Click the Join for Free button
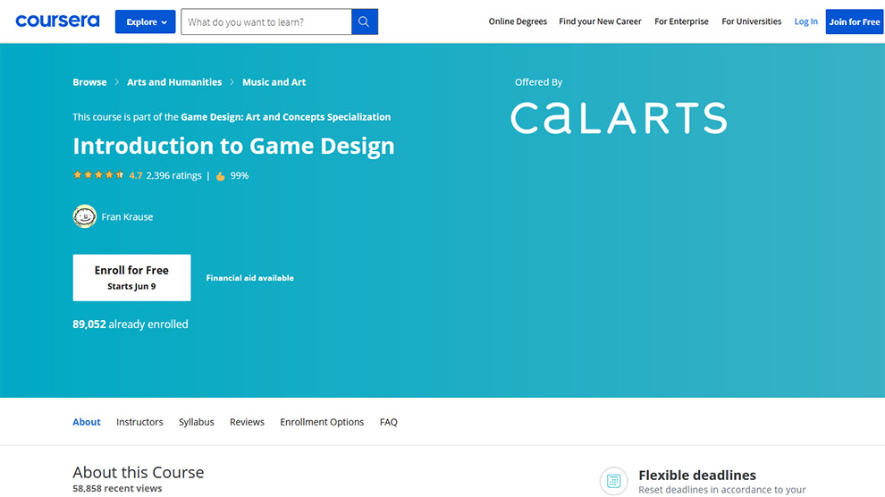The height and width of the screenshot is (497, 885). coord(855,21)
